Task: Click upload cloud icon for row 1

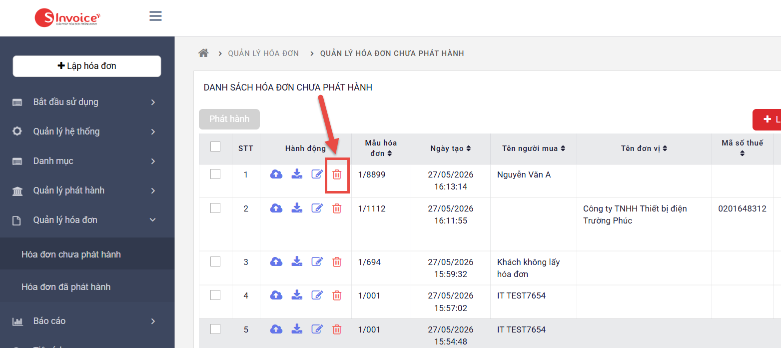Action: coord(276,174)
